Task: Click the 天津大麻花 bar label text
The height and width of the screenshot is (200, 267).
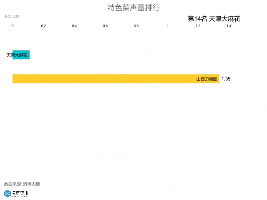Action: click(x=17, y=55)
